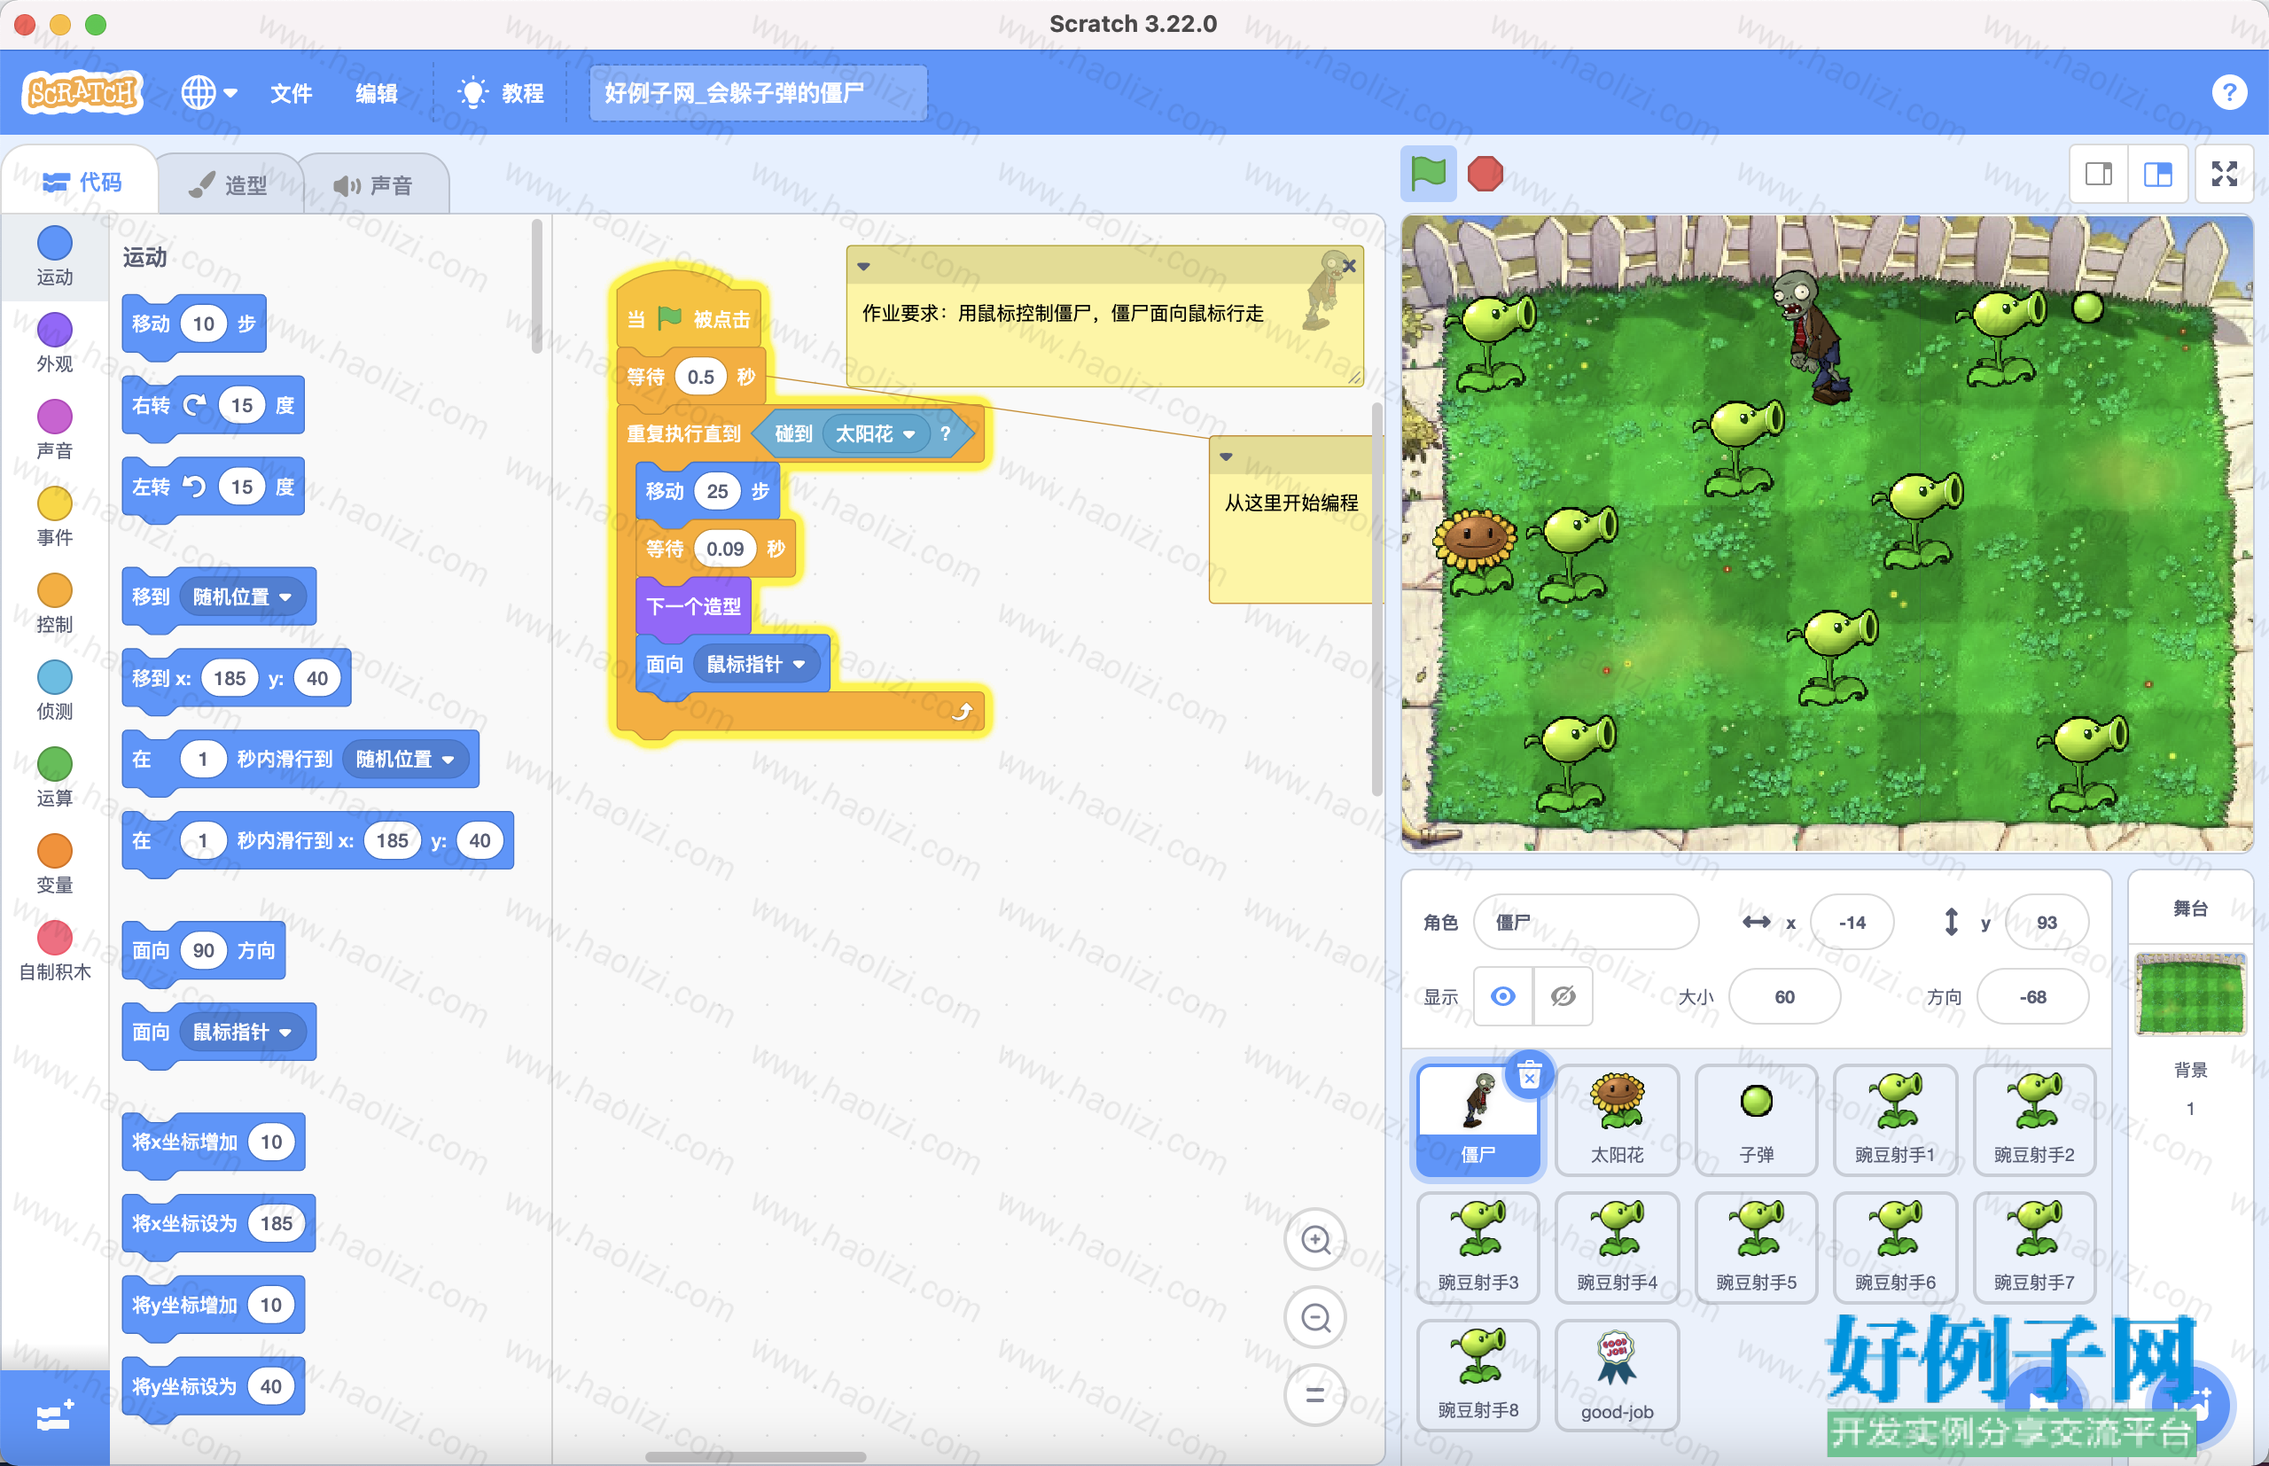Switch to the 声音 tab

tap(373, 184)
